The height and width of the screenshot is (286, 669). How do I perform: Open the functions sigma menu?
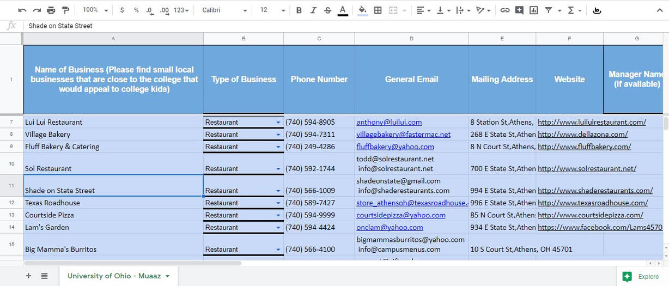(x=571, y=10)
